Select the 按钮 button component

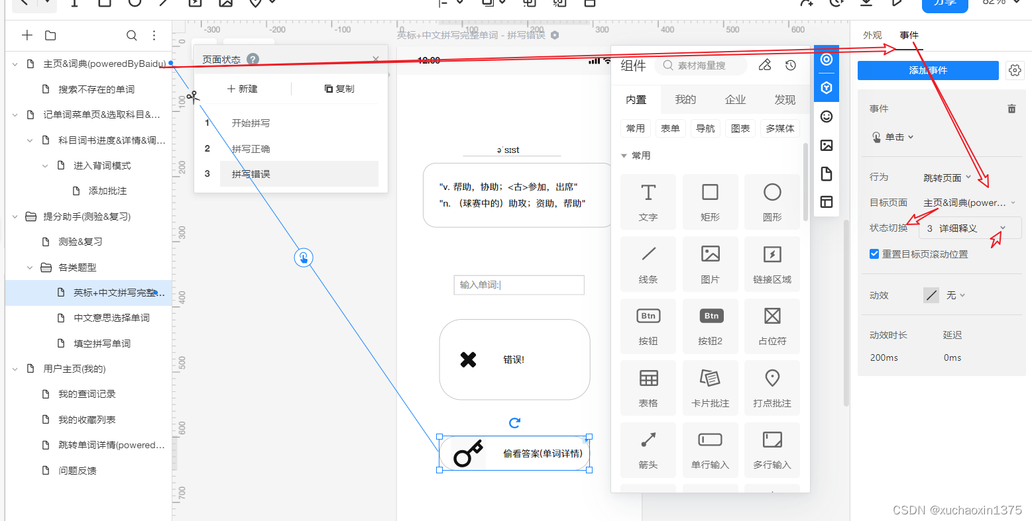point(648,326)
